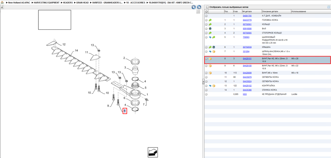Click box icon in ШПРИЦ-МАСЛЕНКА row
This screenshot has height=158, width=331.
[213, 51]
